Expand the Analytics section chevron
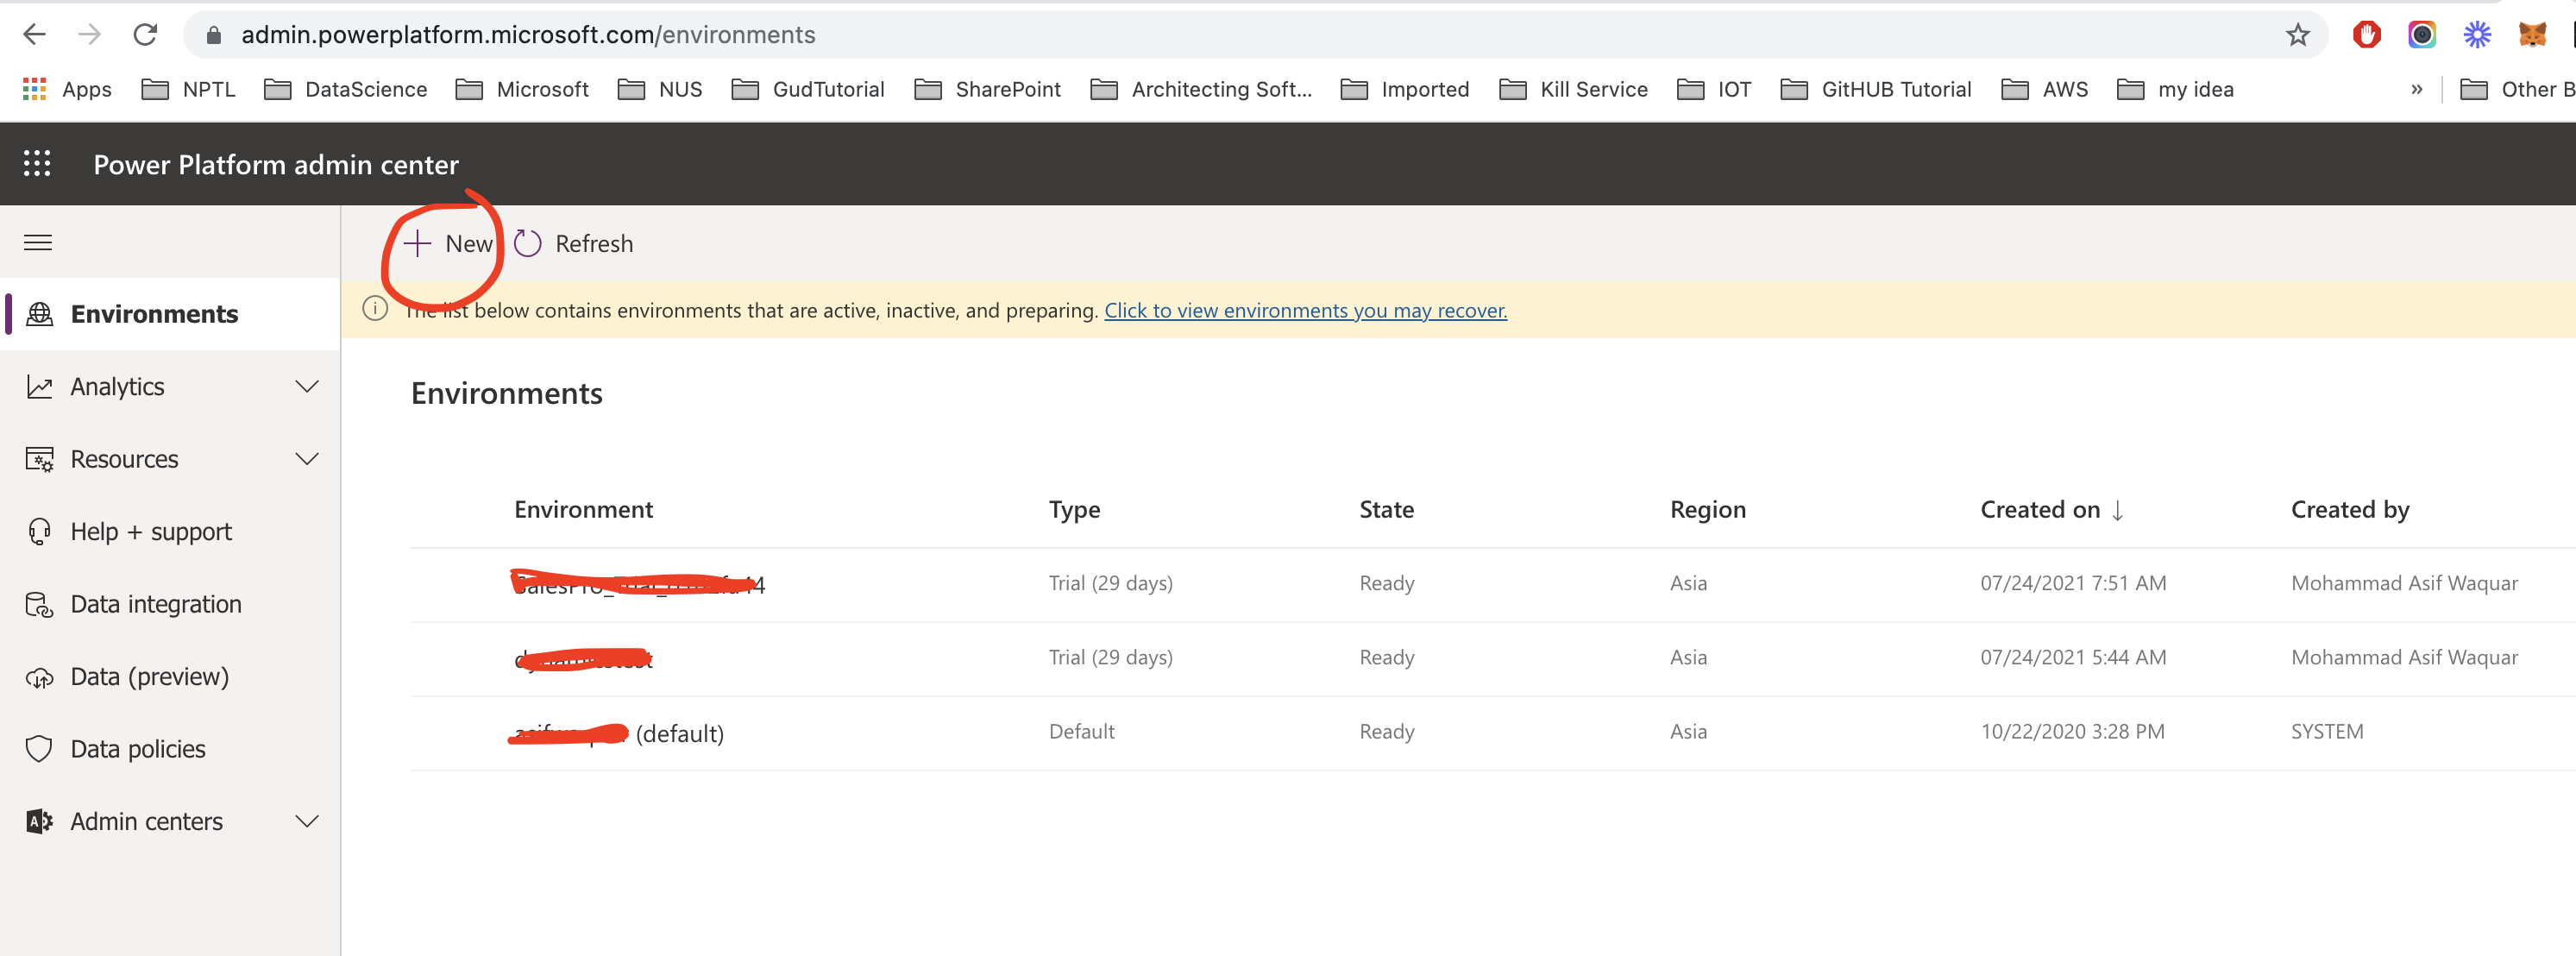 click(307, 386)
